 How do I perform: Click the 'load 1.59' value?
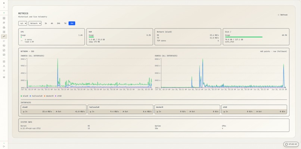pos(29,42)
